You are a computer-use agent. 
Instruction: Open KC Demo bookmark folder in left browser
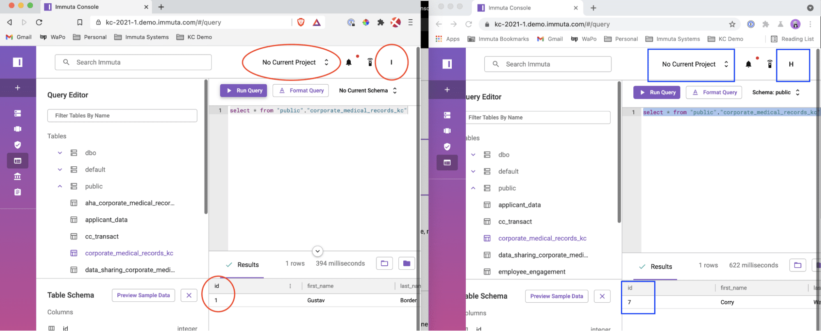click(194, 37)
